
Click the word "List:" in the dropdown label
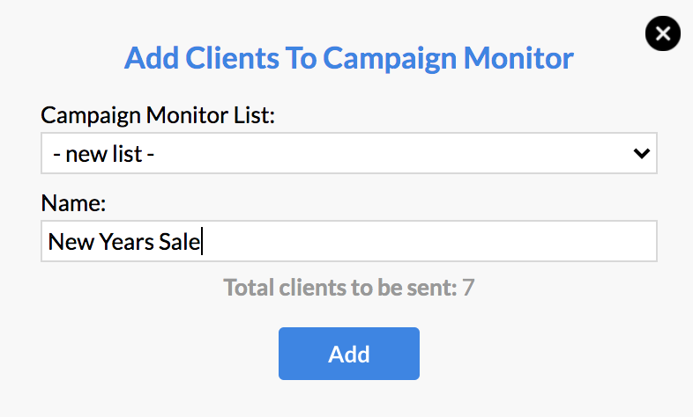[x=255, y=115]
